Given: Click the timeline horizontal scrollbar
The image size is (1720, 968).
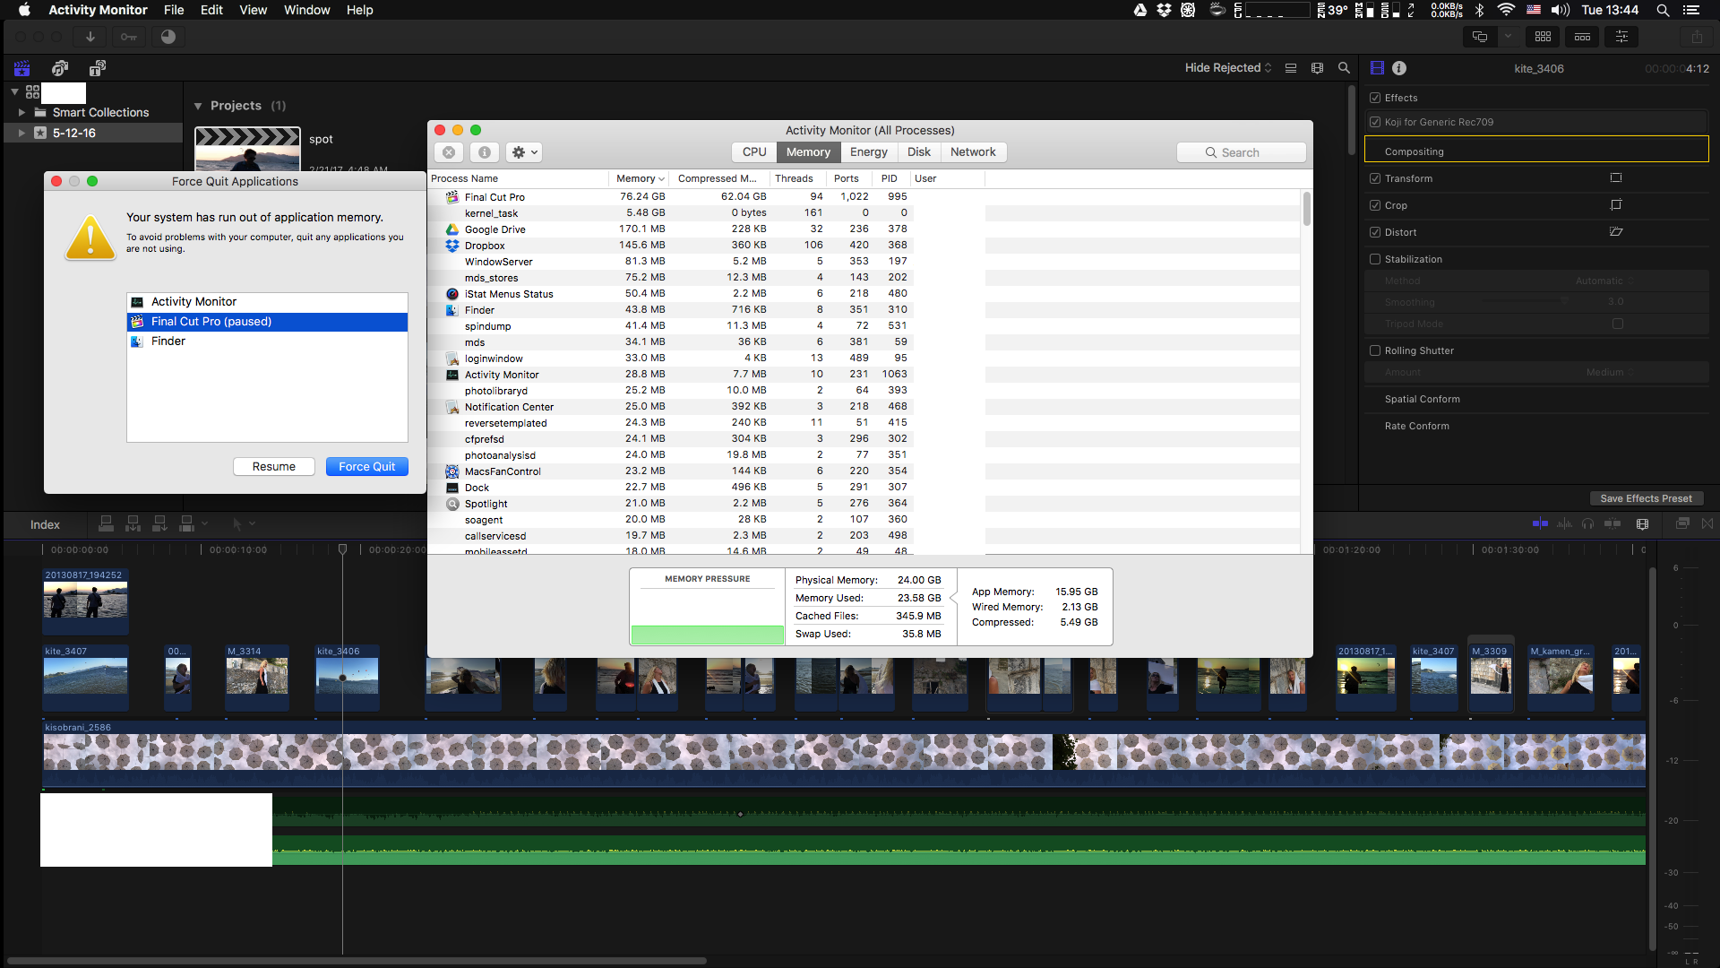Looking at the screenshot, I should [357, 961].
